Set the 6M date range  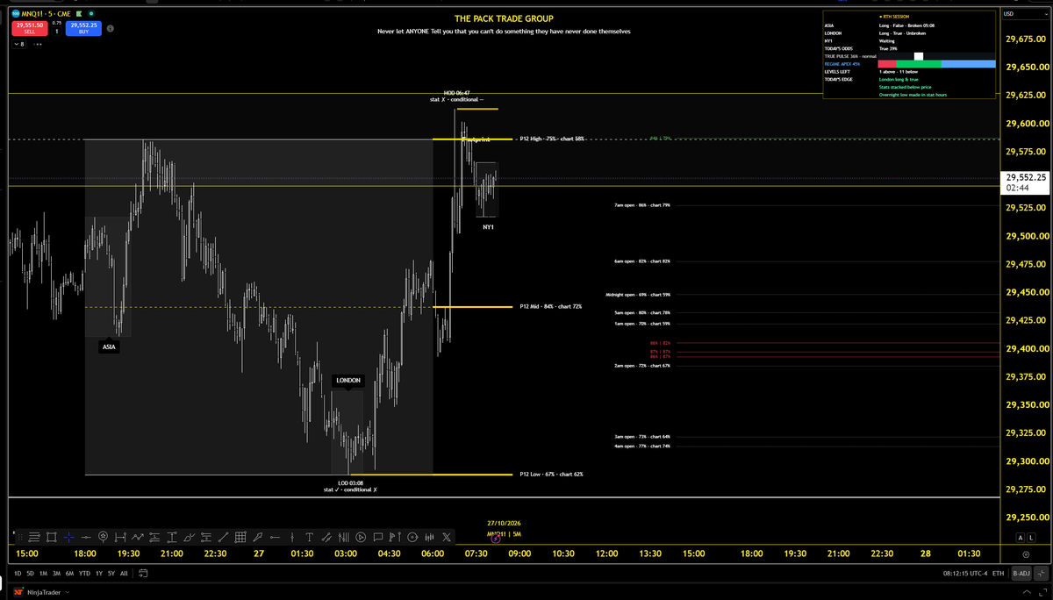pyautogui.click(x=69, y=574)
